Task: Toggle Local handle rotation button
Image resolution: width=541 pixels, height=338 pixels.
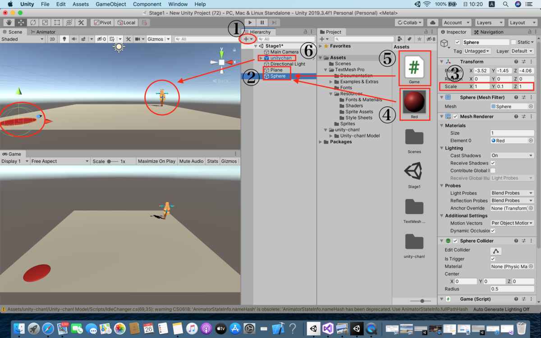Action: 126,23
